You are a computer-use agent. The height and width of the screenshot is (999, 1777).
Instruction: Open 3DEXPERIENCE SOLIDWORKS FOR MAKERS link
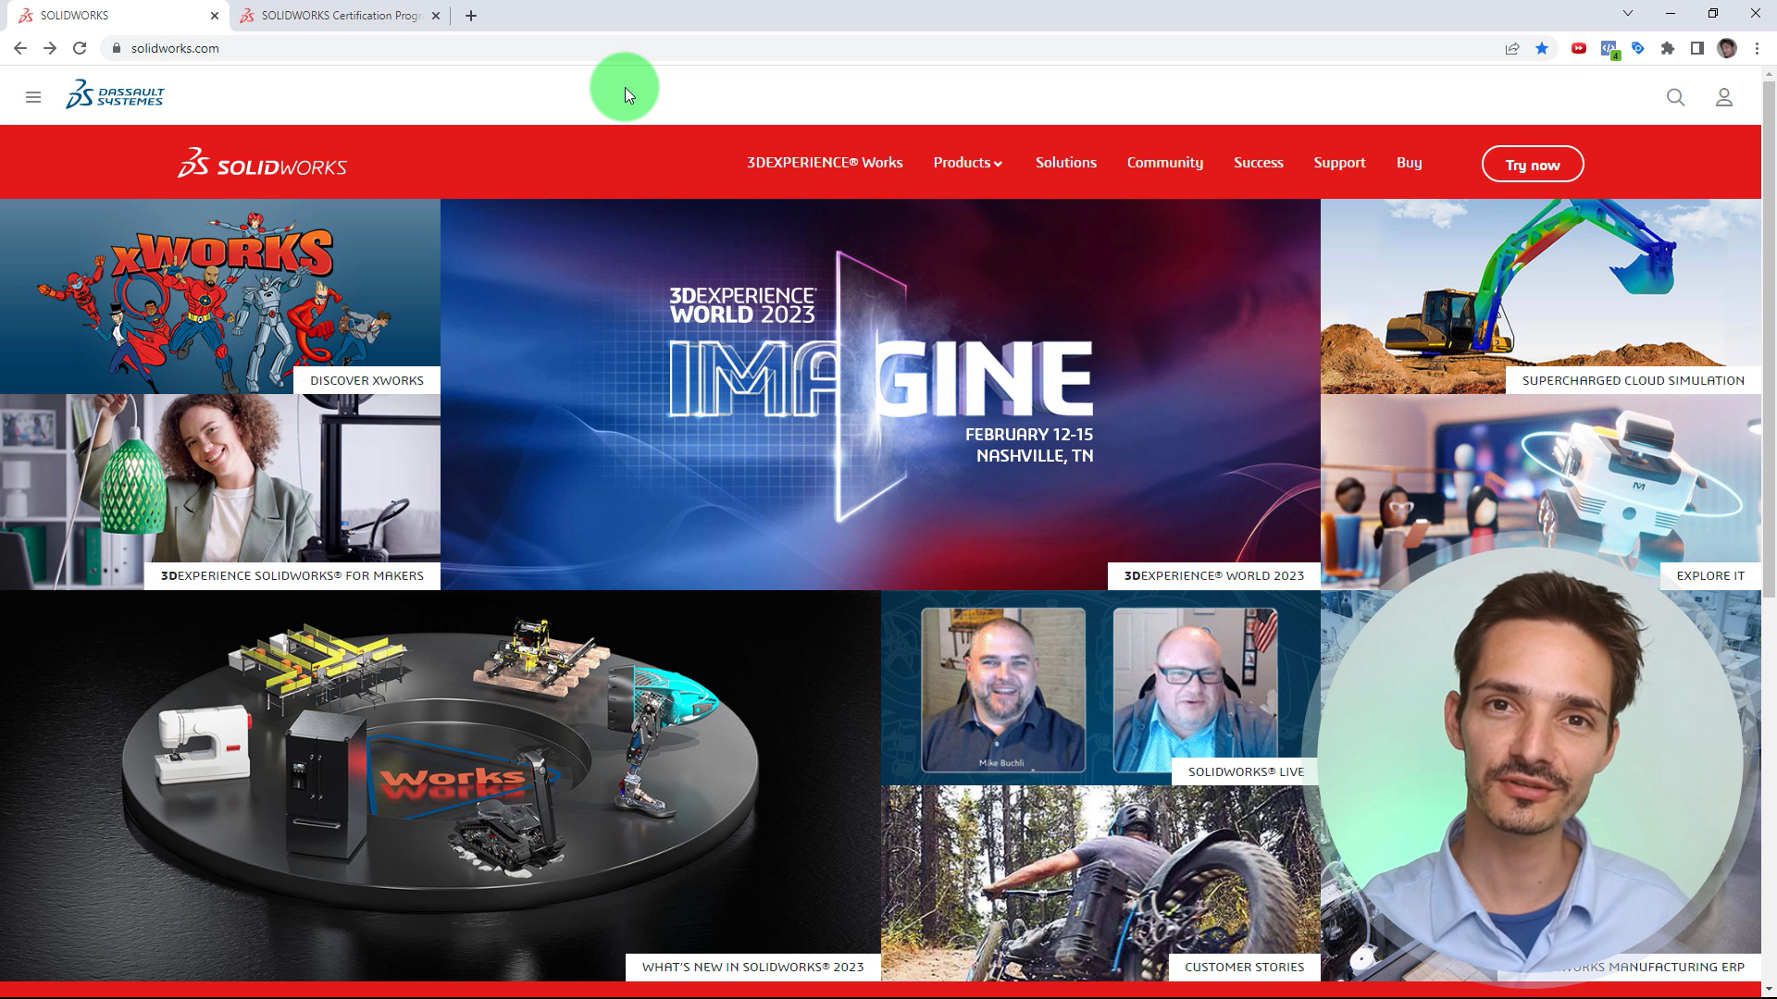coord(292,575)
